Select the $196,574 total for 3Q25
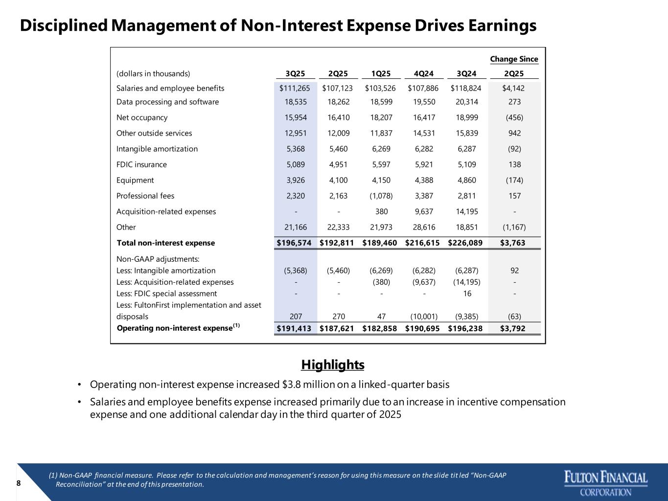 pyautogui.click(x=294, y=243)
